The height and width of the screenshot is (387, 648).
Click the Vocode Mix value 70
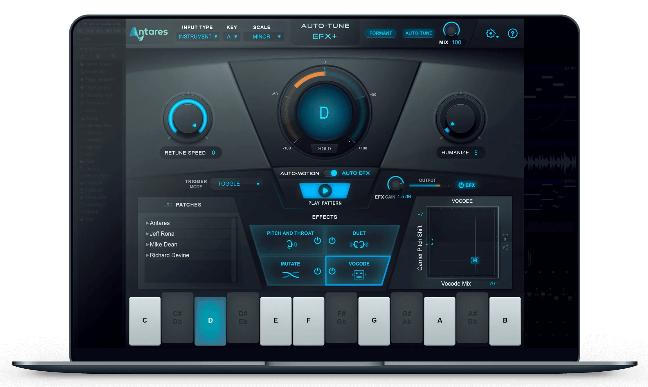[x=492, y=284]
